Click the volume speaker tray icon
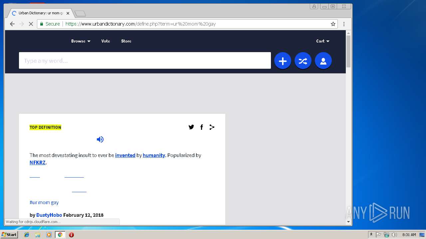Image resolution: width=426 pixels, height=239 pixels. pos(394,235)
